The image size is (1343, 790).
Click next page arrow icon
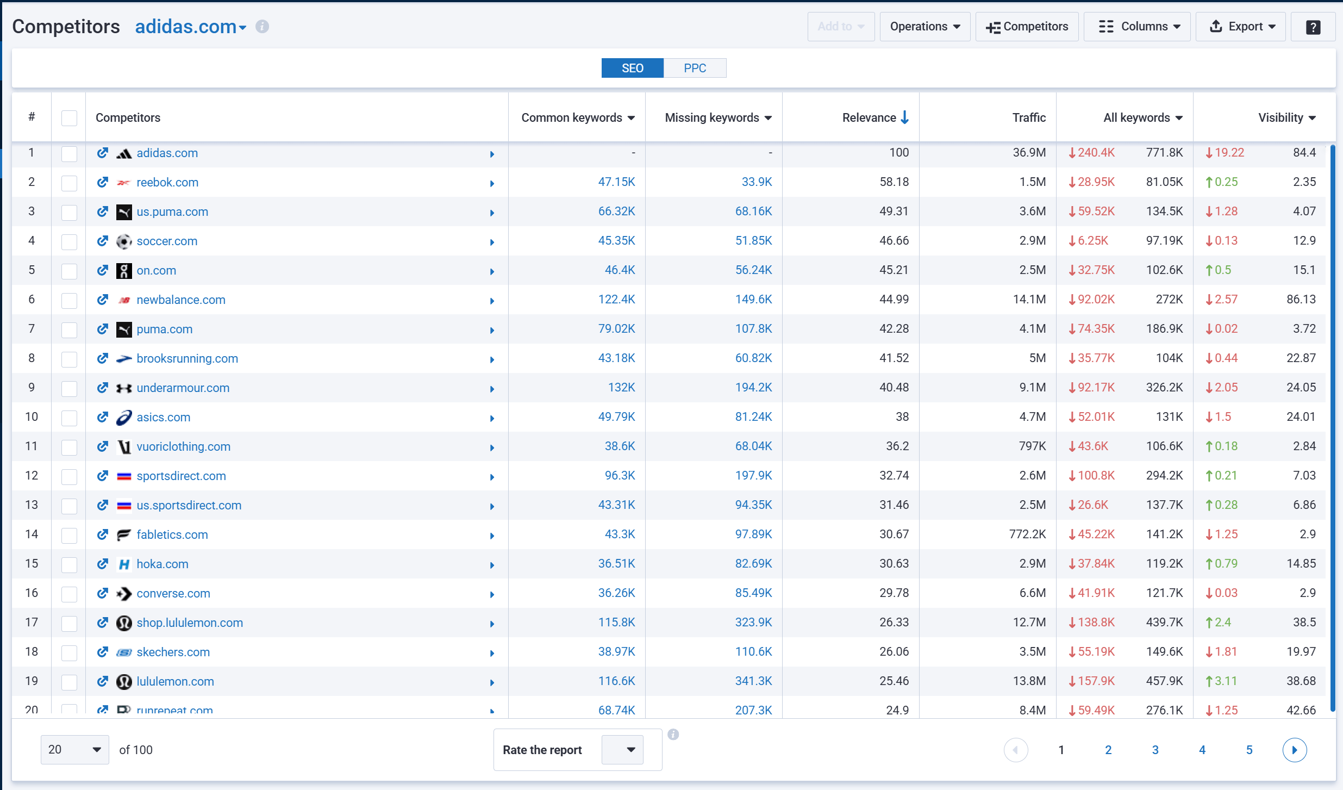pos(1294,750)
